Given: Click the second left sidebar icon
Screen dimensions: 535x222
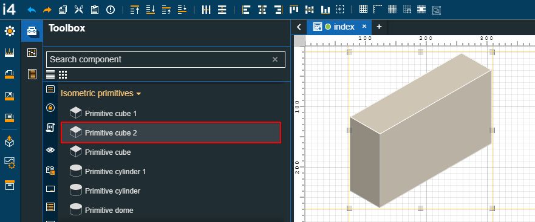Looking at the screenshot, I should [10, 53].
